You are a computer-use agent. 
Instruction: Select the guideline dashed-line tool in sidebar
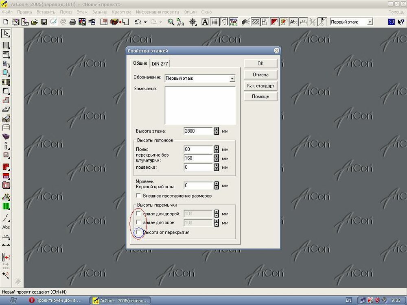point(6,218)
